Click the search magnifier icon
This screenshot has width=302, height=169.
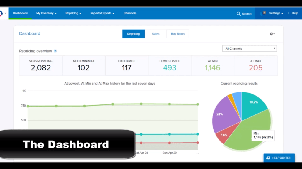tap(238, 14)
